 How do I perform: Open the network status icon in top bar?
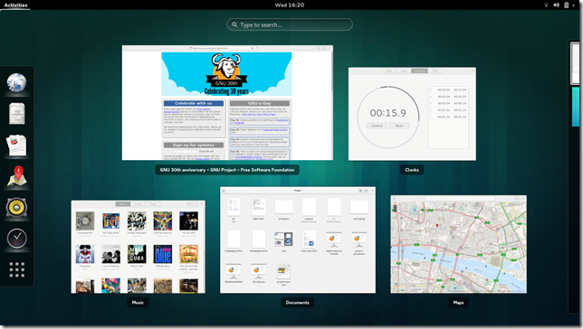pos(546,5)
